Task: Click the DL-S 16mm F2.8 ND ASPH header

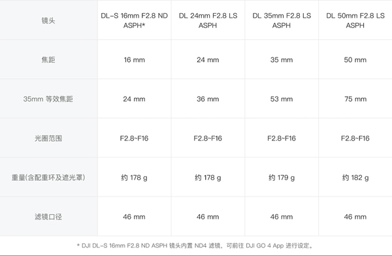Action: [x=134, y=20]
